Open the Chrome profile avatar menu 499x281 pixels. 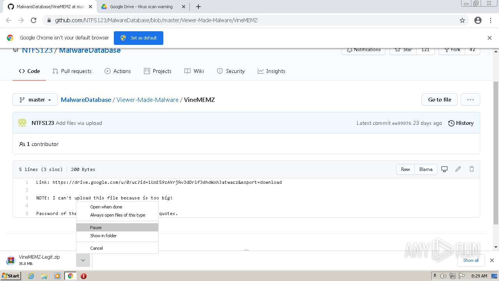click(x=478, y=20)
